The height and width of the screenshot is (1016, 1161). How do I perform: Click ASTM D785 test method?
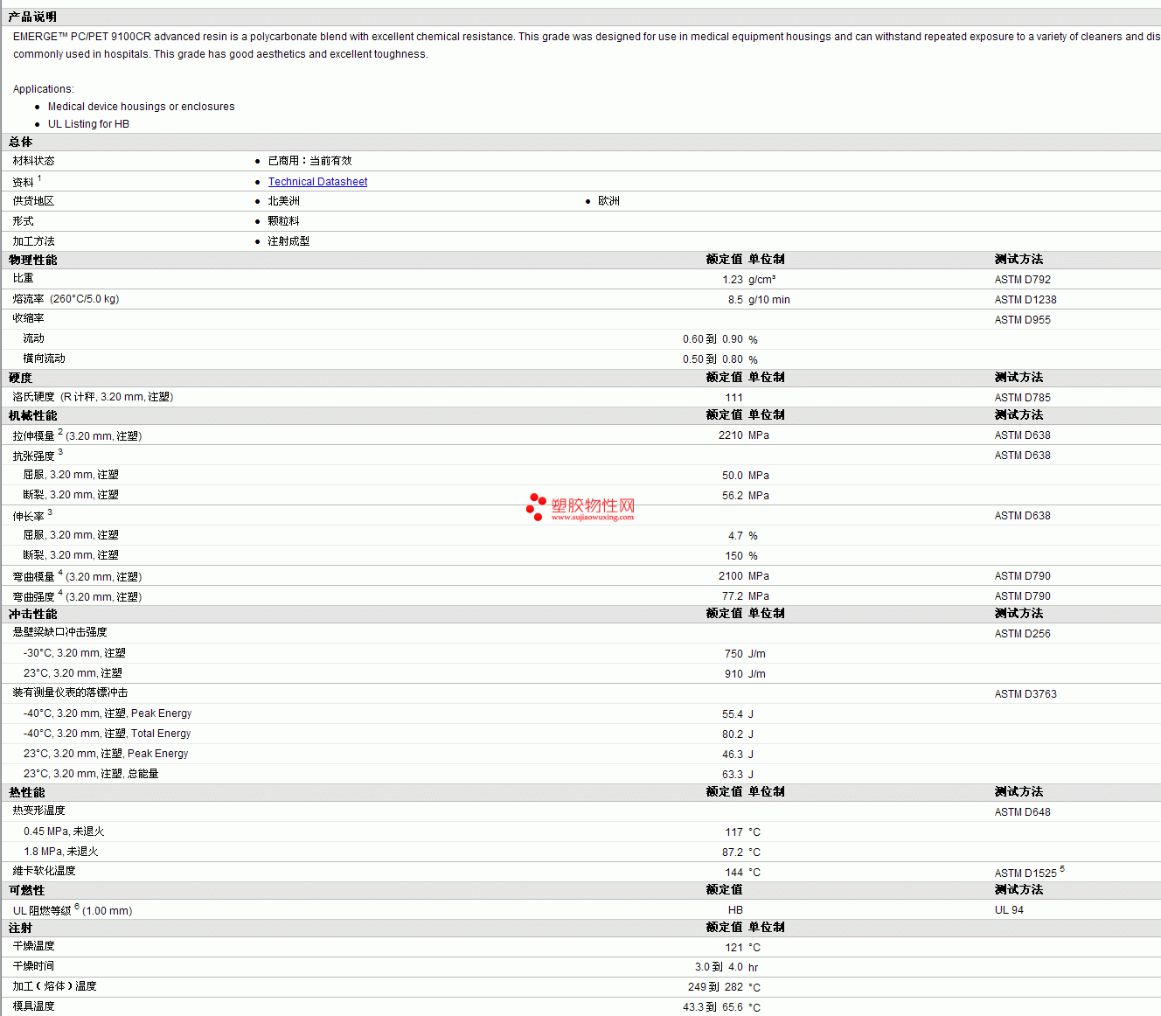(1022, 398)
